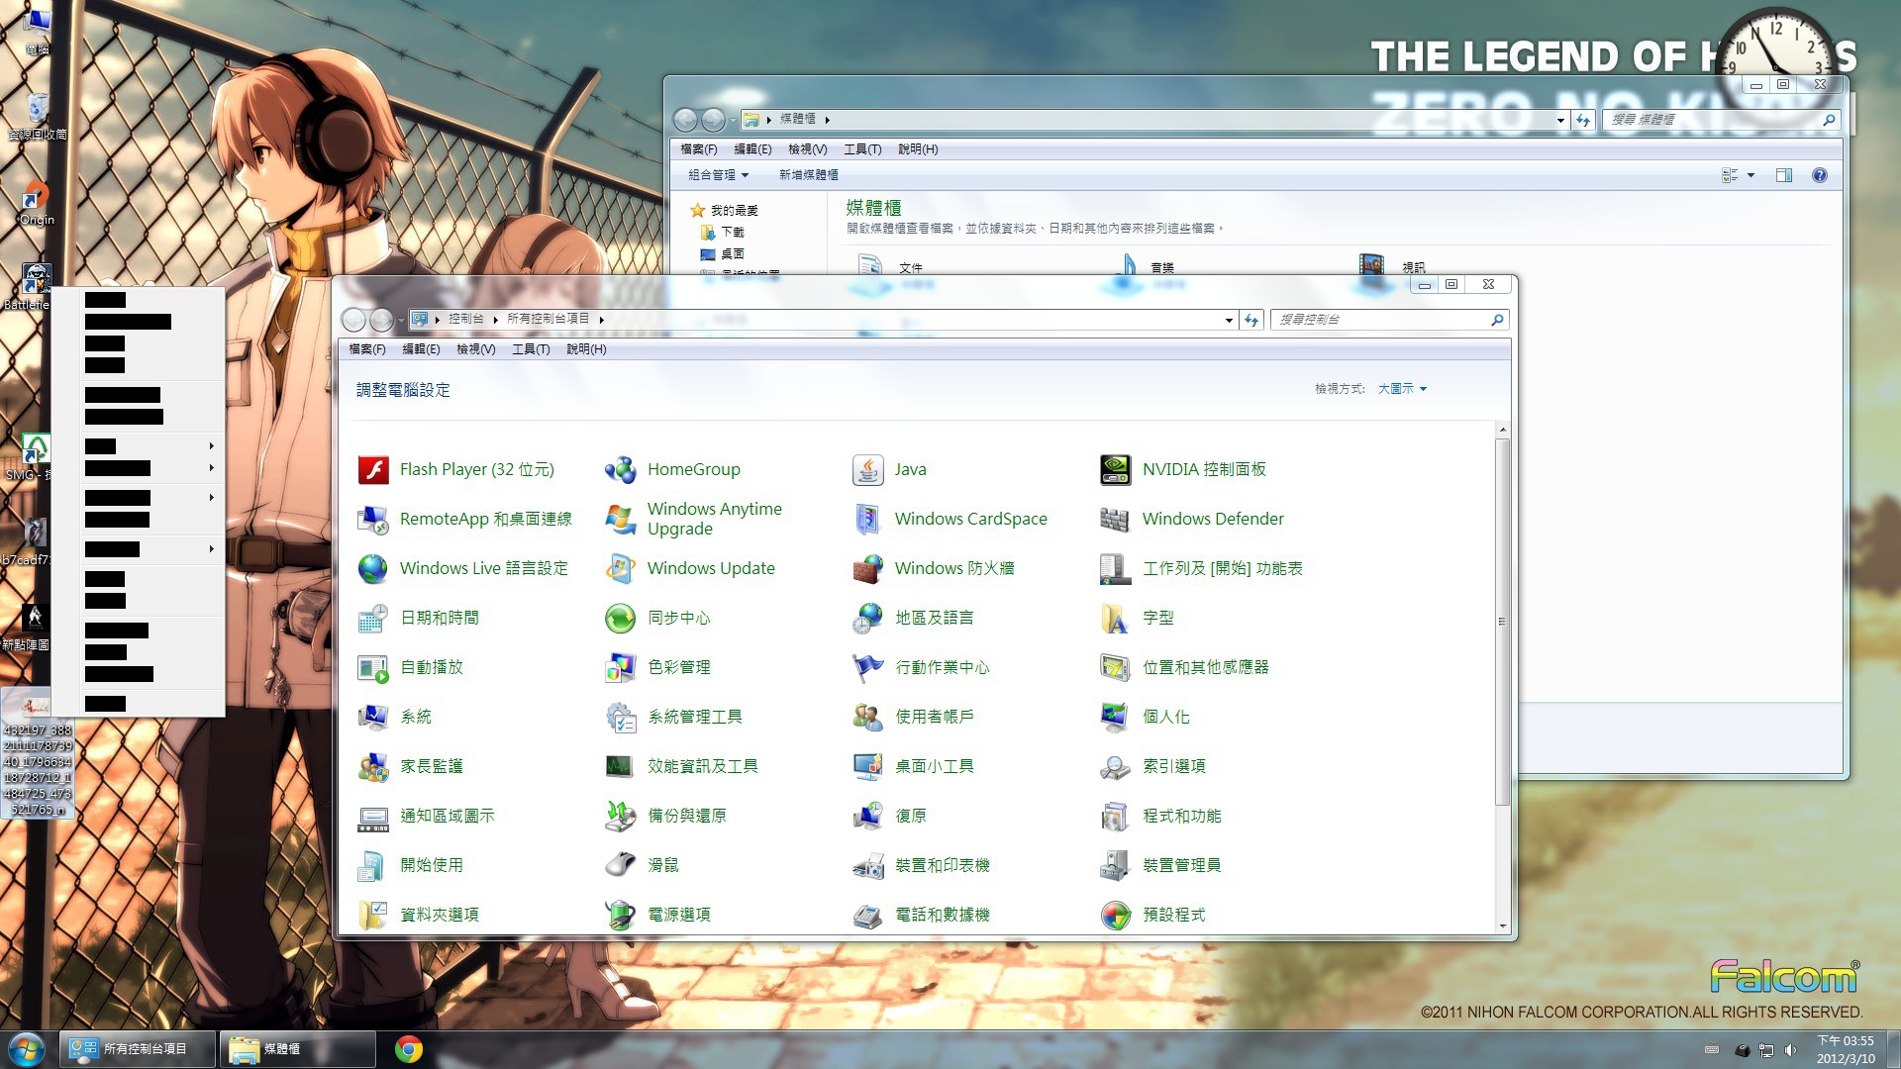
Task: Click 新增媒體櫃 button in library window
Action: tap(808, 175)
